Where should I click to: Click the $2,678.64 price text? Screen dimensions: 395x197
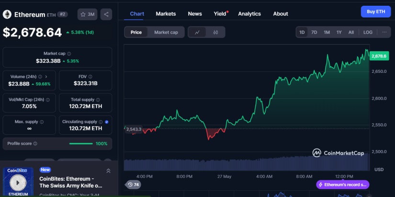(32, 33)
